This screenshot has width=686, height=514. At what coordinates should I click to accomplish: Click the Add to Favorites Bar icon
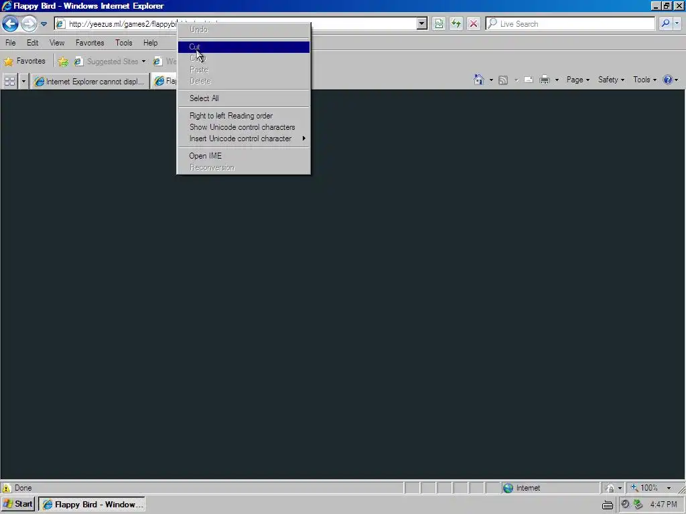pyautogui.click(x=63, y=62)
